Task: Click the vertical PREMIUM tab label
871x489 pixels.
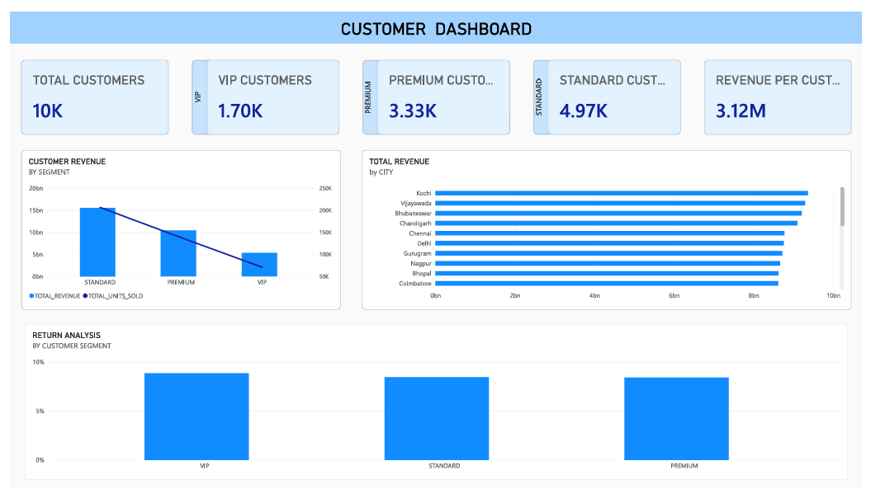Action: point(369,97)
